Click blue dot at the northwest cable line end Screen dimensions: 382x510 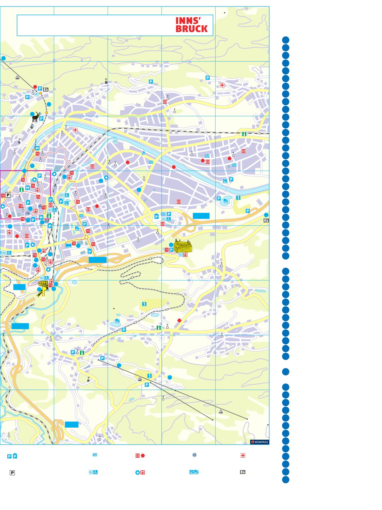pos(4,59)
